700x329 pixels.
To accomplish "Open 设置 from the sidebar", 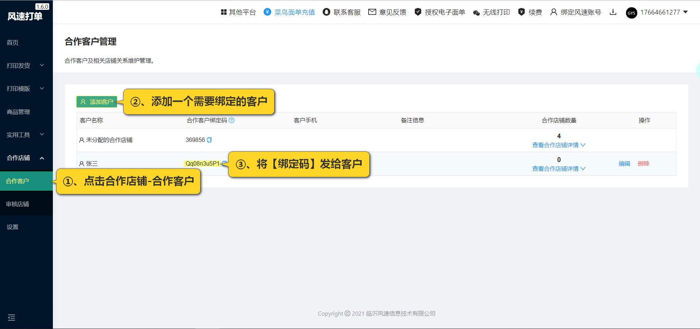I will [12, 226].
